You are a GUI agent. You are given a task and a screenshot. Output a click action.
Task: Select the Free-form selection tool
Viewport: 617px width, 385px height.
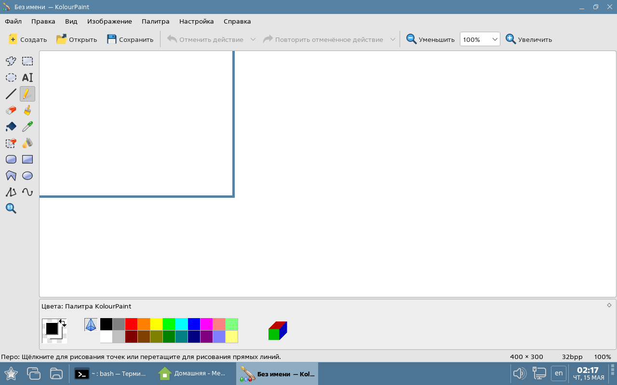tap(11, 61)
